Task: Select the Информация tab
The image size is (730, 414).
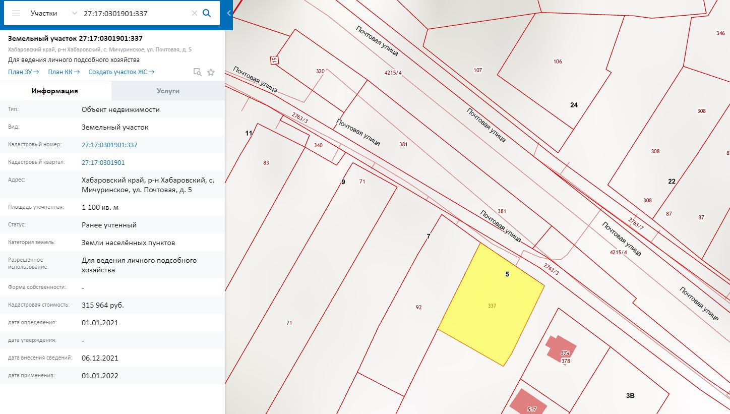Action: coord(54,91)
